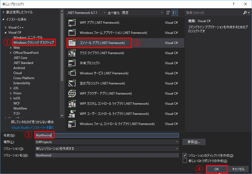
Task: Select Windows サービス (.NET Framework) text
Action: point(104,73)
